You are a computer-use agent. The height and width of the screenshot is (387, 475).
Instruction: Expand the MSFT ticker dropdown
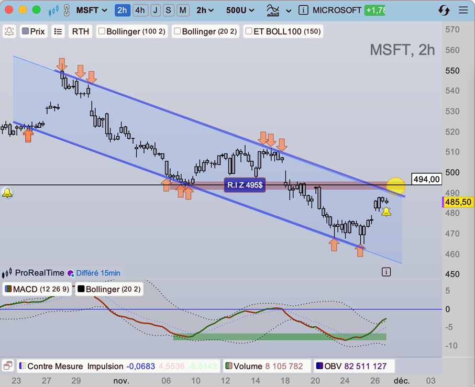tap(92, 10)
